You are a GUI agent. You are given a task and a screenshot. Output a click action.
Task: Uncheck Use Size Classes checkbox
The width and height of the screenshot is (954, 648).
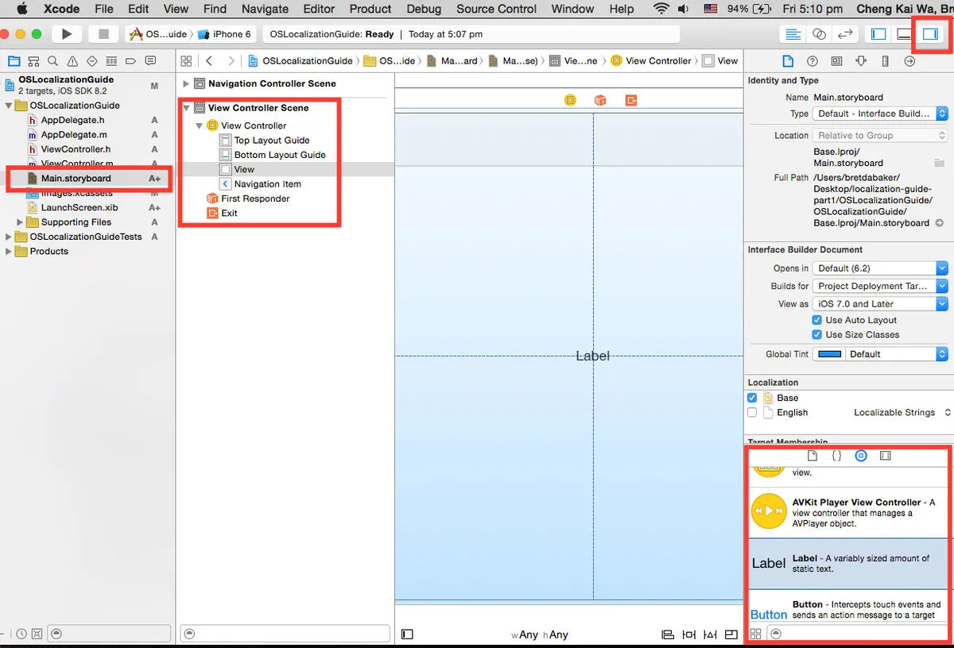coord(816,334)
